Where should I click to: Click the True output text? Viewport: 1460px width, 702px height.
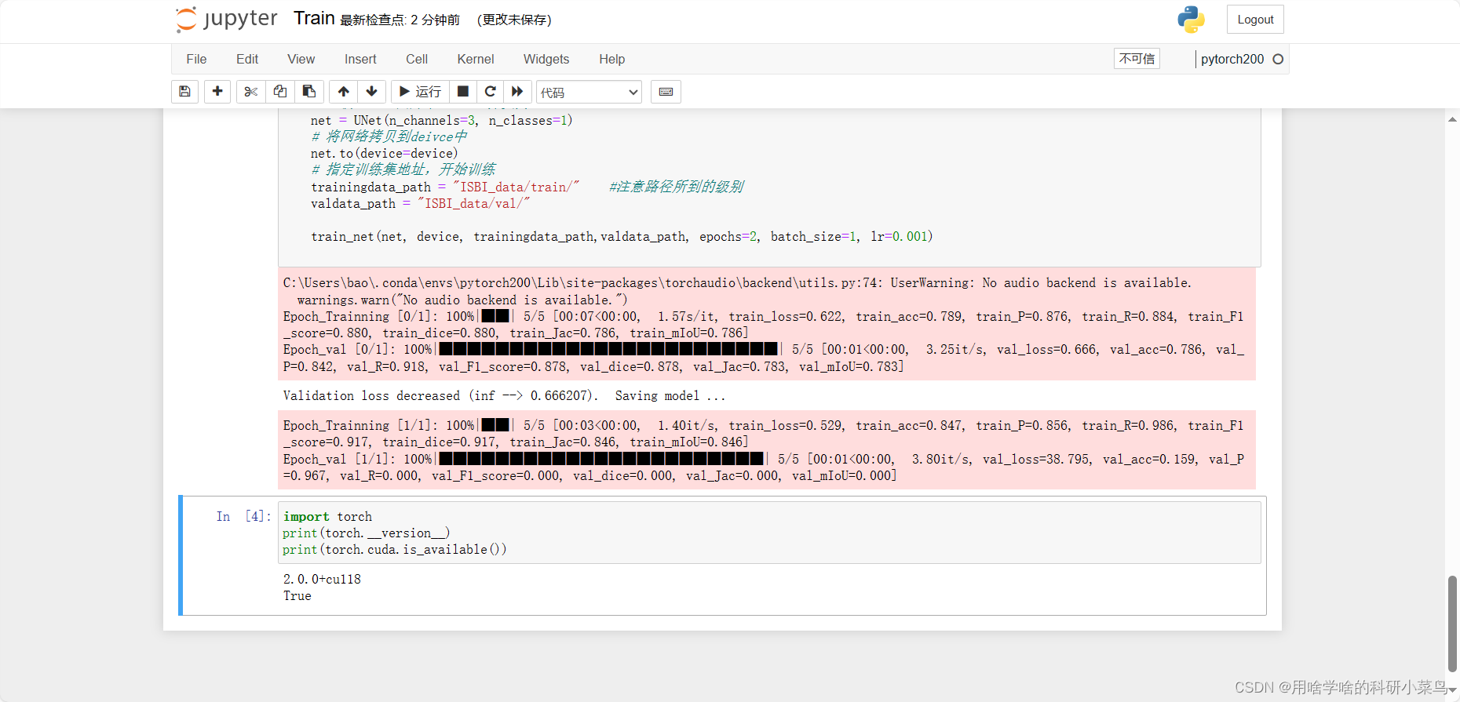(x=297, y=595)
